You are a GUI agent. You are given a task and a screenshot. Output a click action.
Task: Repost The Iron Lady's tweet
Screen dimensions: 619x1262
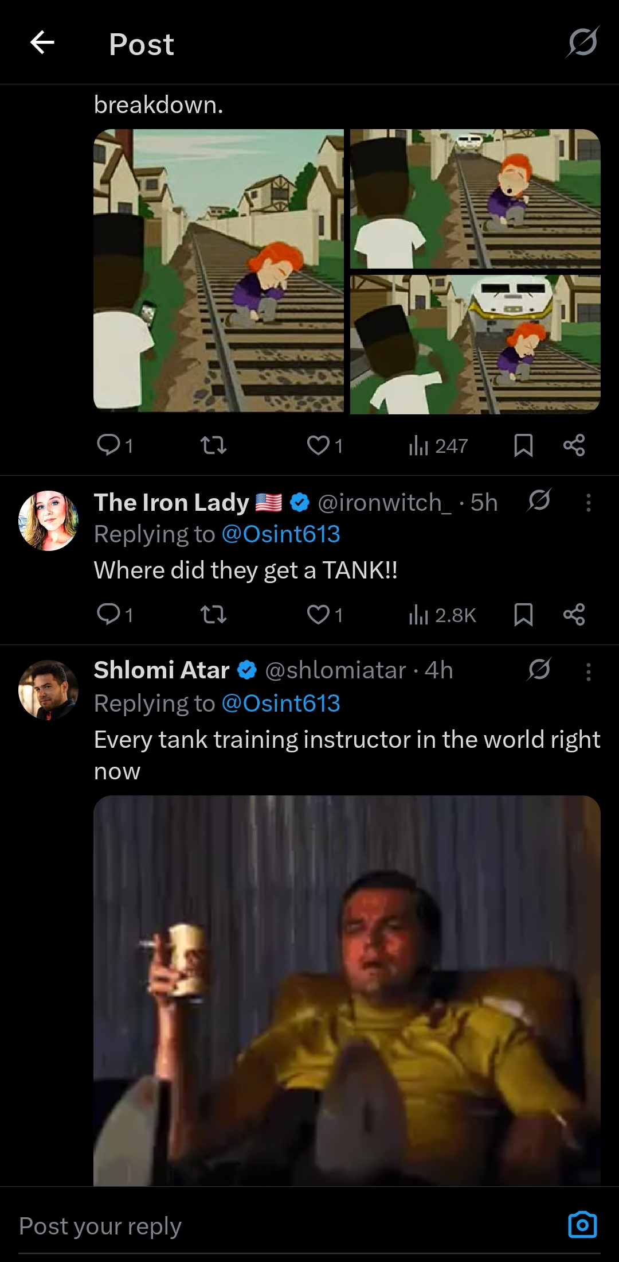pyautogui.click(x=213, y=615)
